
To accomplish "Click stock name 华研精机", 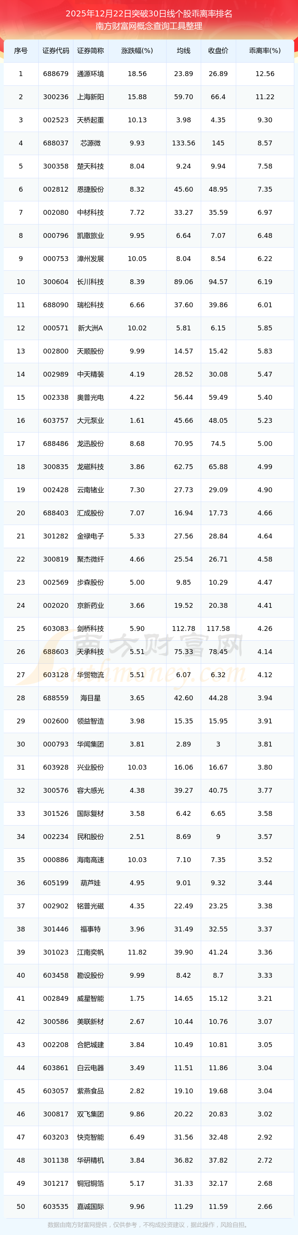I will coord(91,1160).
